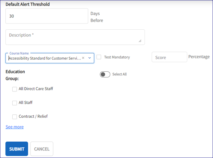Select the Contract / Relief checkbox
This screenshot has width=213, height=158.
pos(14,117)
